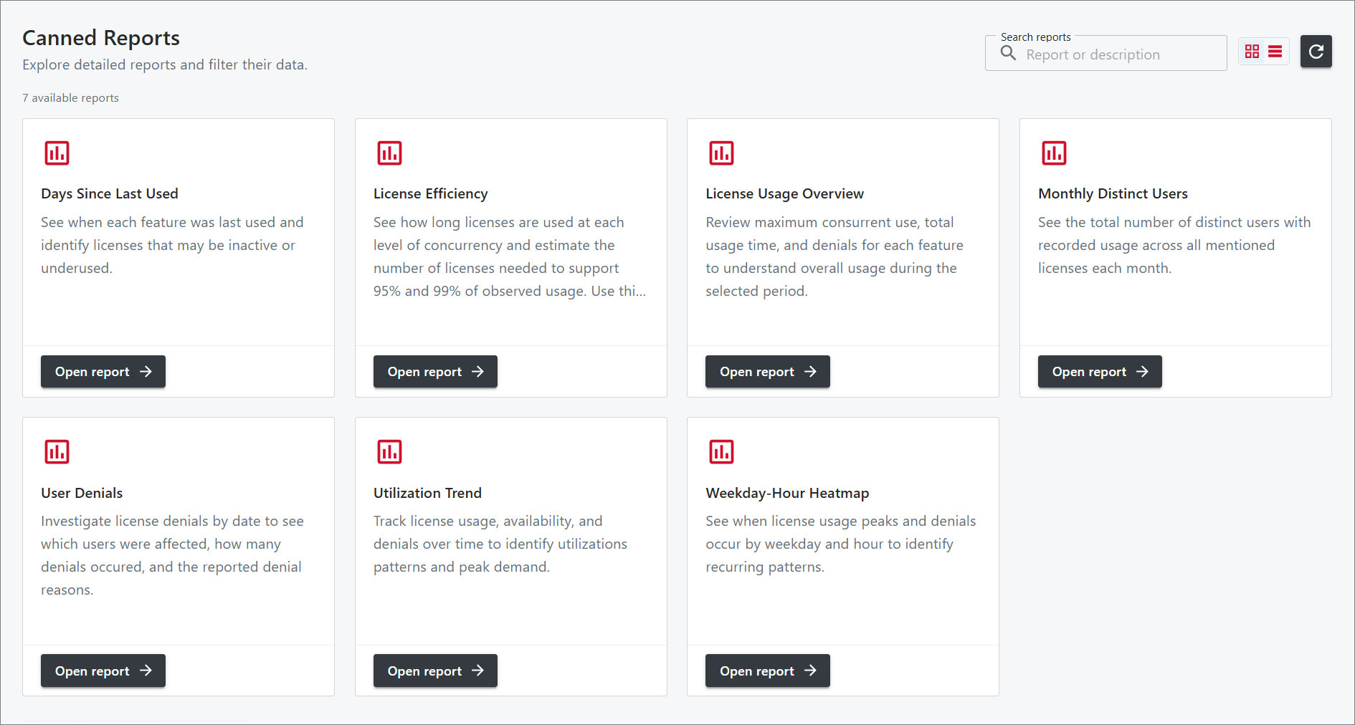Click the License Efficiency chart icon

(x=389, y=153)
